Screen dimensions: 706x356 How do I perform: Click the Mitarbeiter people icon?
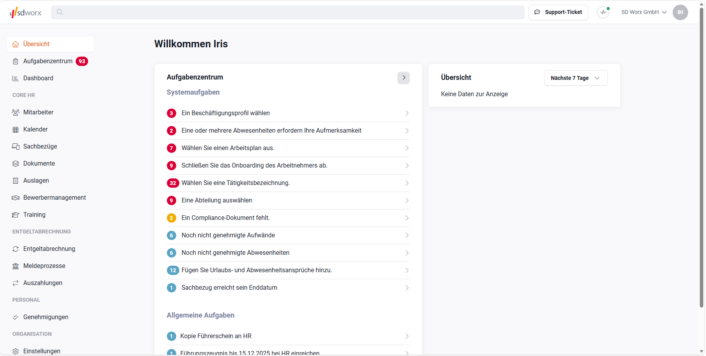click(x=16, y=112)
